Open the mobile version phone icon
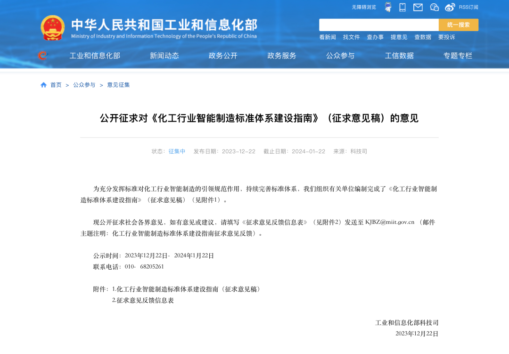Viewport: 509px width, 354px height. [402, 7]
